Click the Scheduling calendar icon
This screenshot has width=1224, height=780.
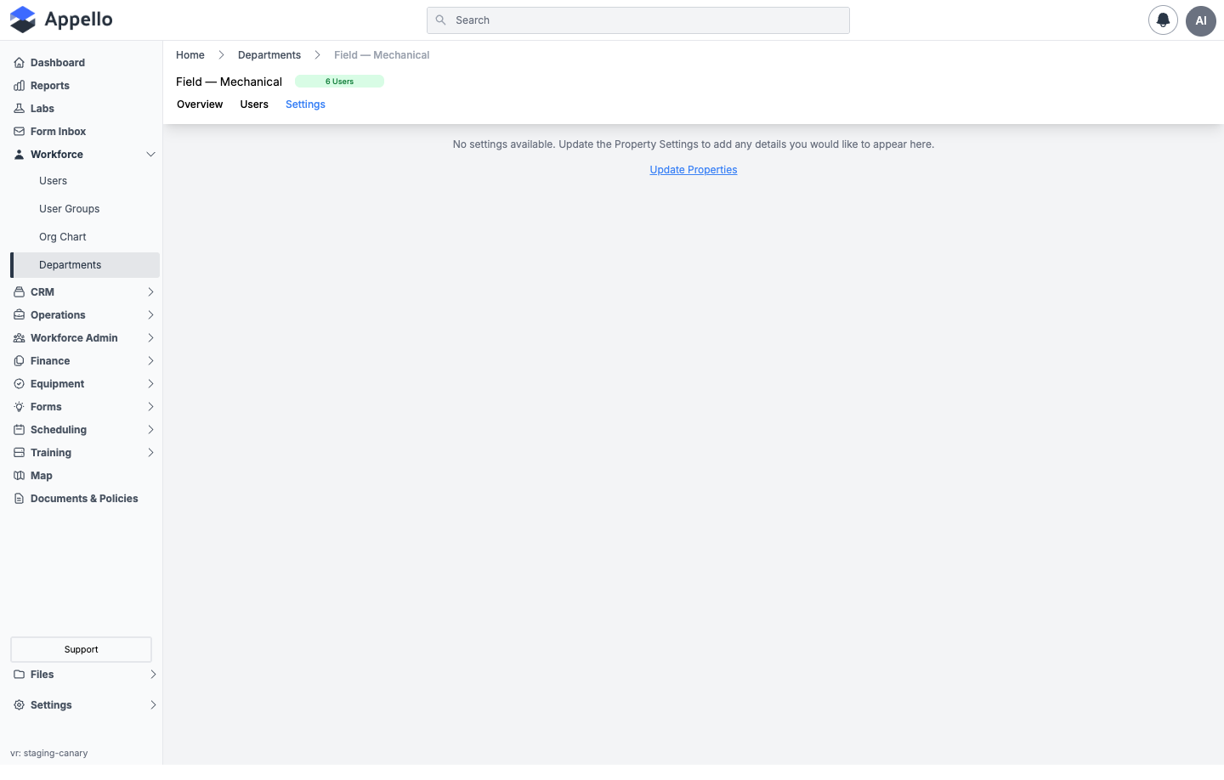pyautogui.click(x=19, y=430)
